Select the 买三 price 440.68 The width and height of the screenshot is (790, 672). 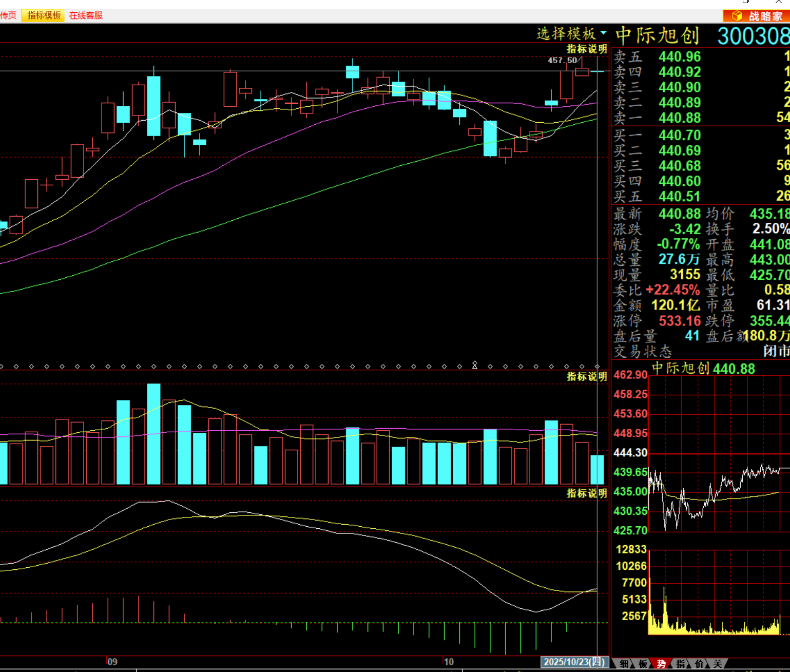(x=680, y=166)
